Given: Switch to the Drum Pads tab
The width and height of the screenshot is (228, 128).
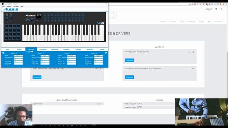Looking at the screenshot, I should point(43,49).
